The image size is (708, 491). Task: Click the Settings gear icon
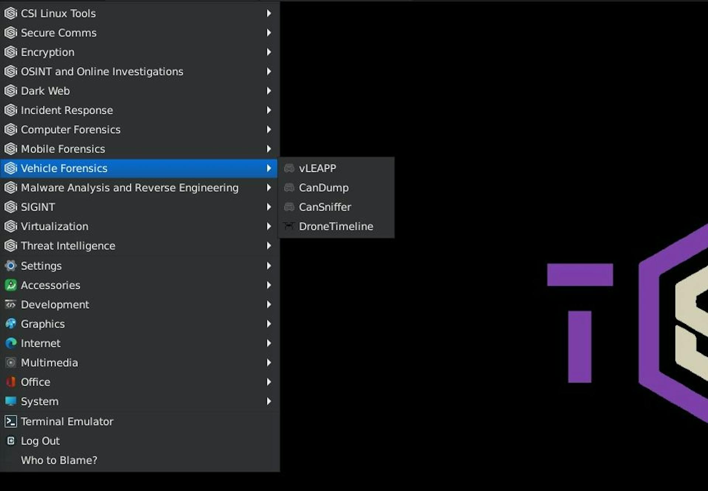tap(11, 266)
